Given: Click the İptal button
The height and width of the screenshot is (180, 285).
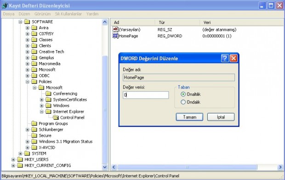Looking at the screenshot, I should click(x=221, y=117).
